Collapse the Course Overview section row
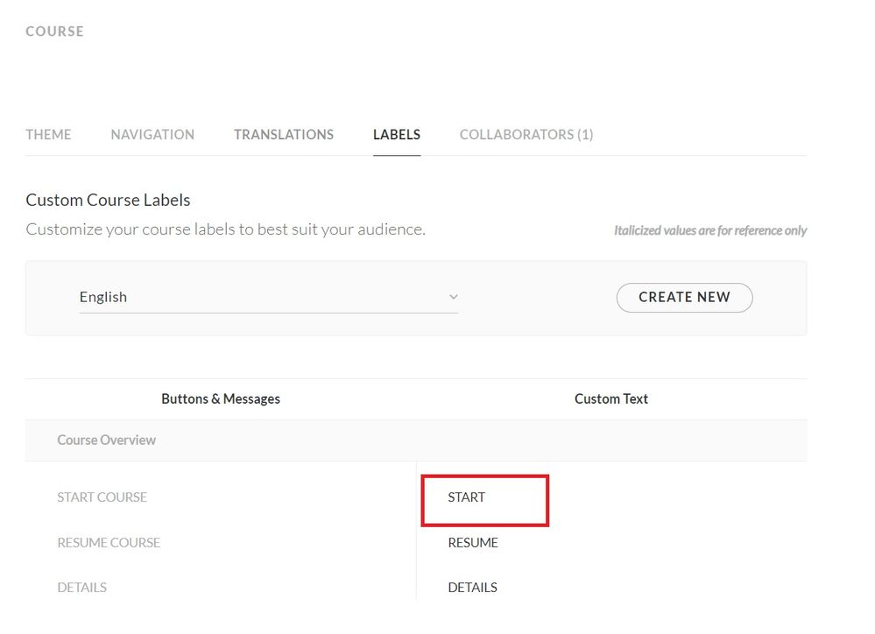 click(107, 440)
